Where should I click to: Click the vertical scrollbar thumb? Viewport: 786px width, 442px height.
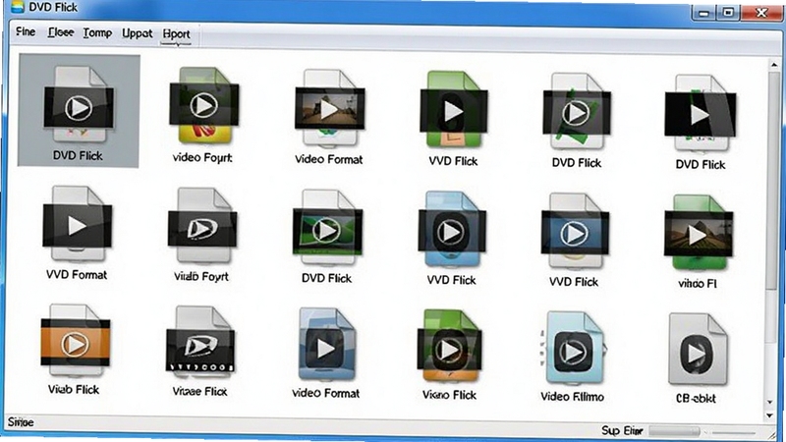[x=773, y=181]
